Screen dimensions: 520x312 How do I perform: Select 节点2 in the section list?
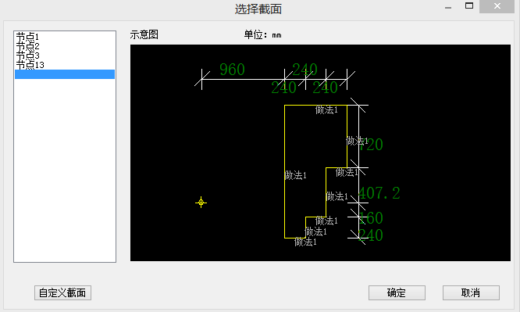pos(28,45)
